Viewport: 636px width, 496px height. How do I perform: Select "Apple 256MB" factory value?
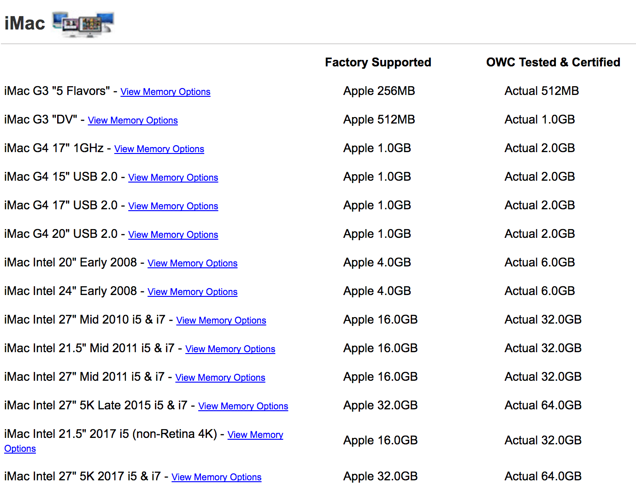379,91
